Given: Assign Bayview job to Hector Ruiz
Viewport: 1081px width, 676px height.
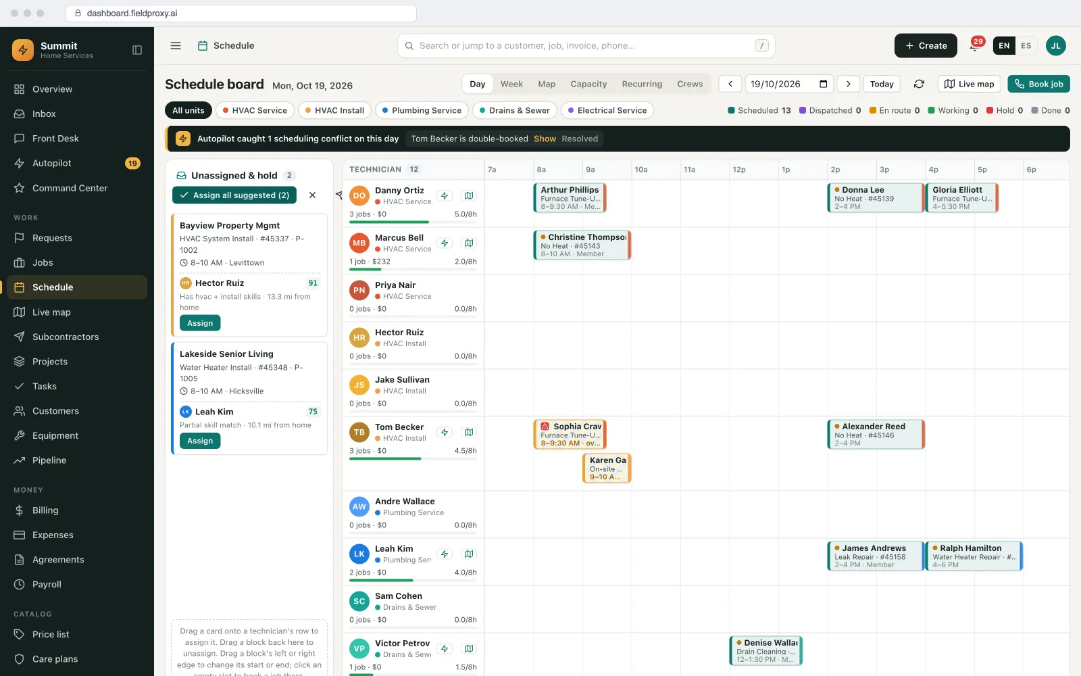Looking at the screenshot, I should pos(200,323).
